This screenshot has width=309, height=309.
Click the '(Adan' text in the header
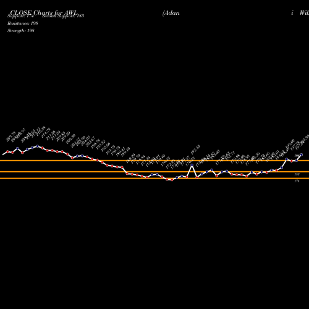coord(171,13)
